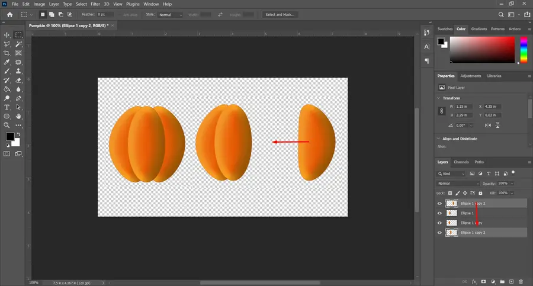Screen dimensions: 533x286
Task: Click the hue spectrum slider
Action: [x=524, y=50]
